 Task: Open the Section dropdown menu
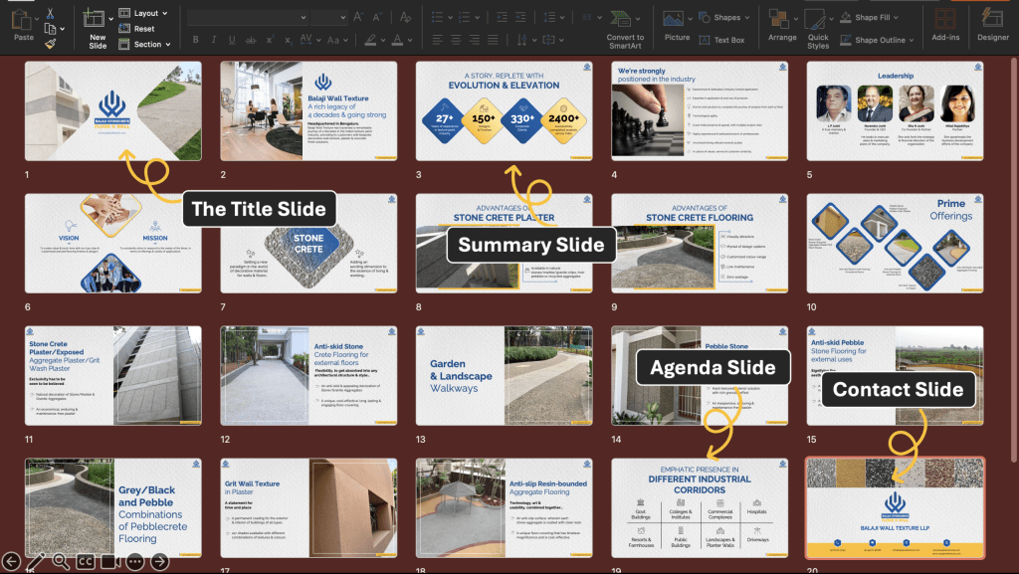coord(149,44)
